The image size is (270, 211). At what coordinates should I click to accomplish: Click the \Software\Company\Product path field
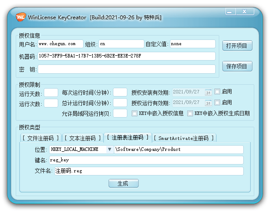click(x=179, y=150)
